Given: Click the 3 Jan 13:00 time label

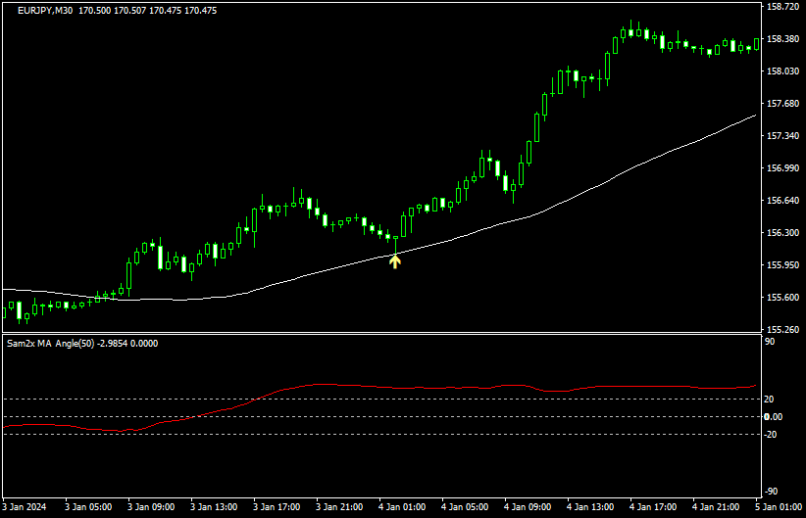Looking at the screenshot, I should [215, 507].
